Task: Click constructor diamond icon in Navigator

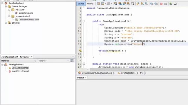Action: tap(10, 68)
